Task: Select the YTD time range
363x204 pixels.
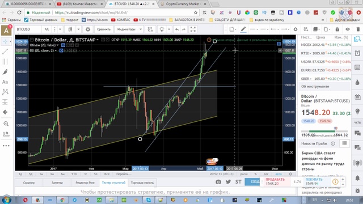Action: [x=74, y=174]
